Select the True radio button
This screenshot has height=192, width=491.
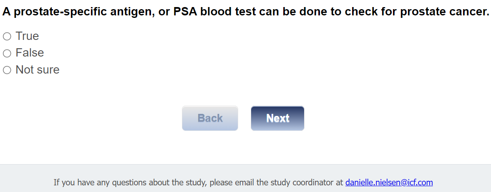7,37
